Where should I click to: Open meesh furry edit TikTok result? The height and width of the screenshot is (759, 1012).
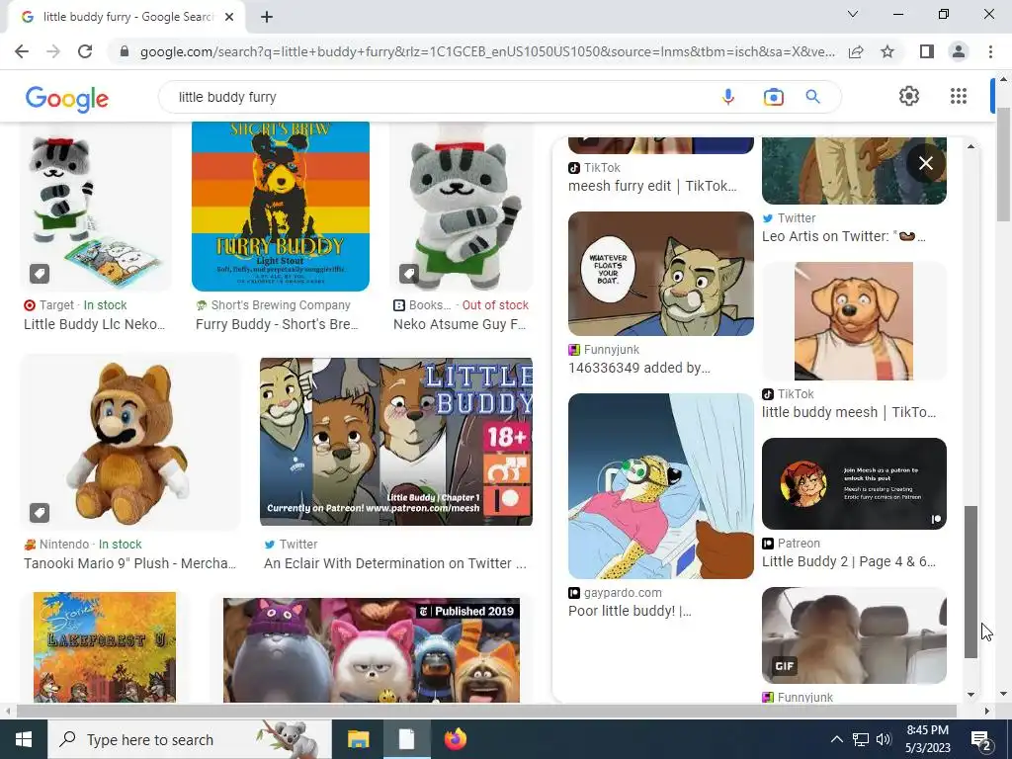(652, 186)
